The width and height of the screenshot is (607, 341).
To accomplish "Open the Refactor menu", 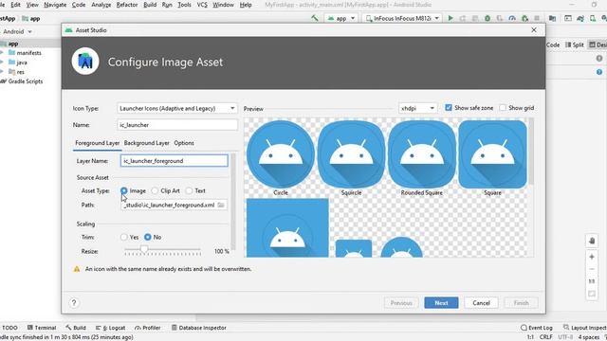I will tap(127, 5).
